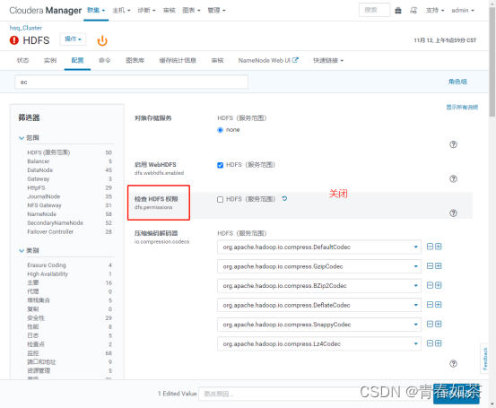Toggle the Enable WebHDFS checkbox
496x408 pixels.
pos(220,165)
